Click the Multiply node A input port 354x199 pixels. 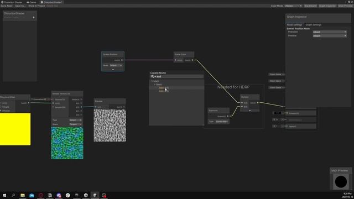[242, 103]
